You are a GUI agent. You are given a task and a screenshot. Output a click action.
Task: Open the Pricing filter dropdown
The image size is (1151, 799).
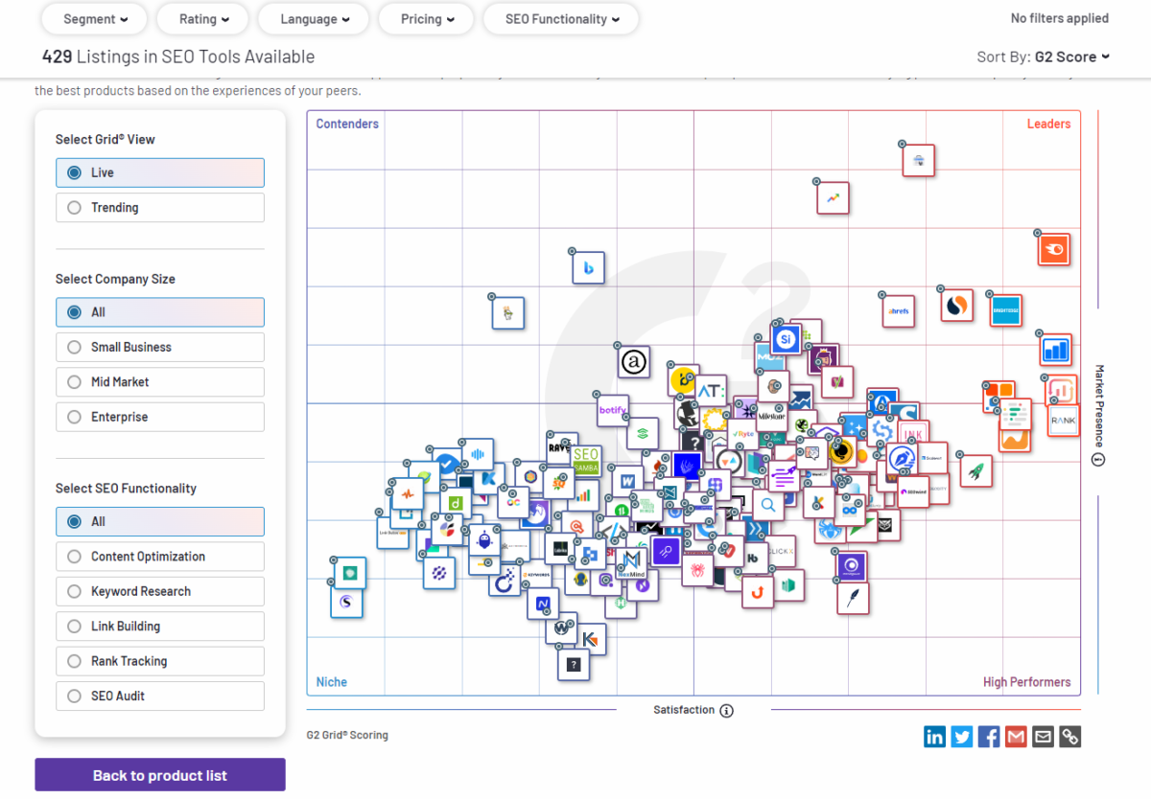point(427,19)
